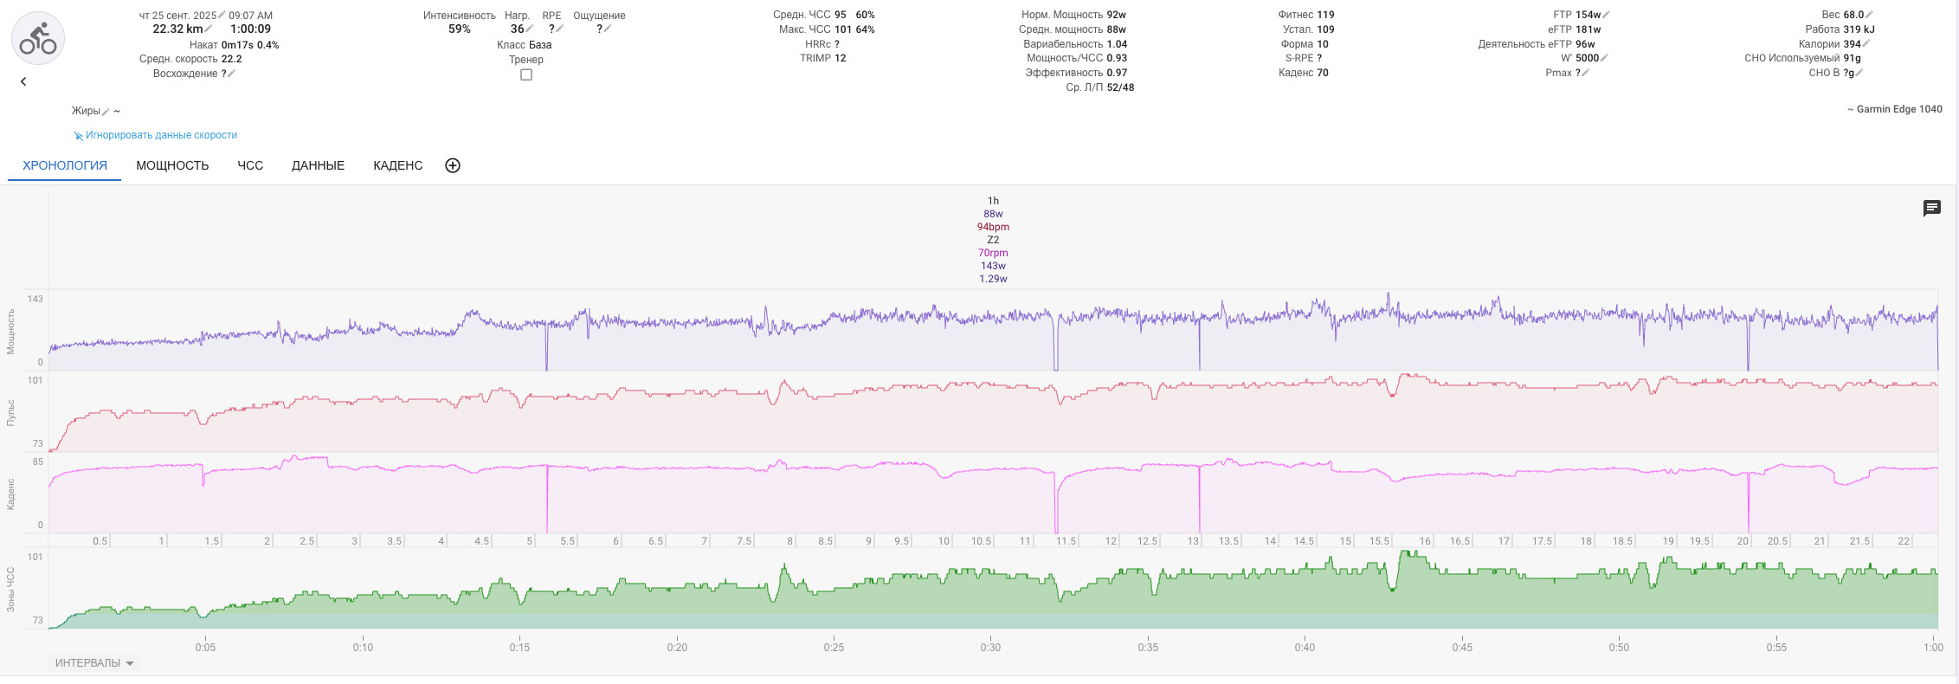Expand the ИНТЕРВАЛЫ dropdown

point(95,663)
